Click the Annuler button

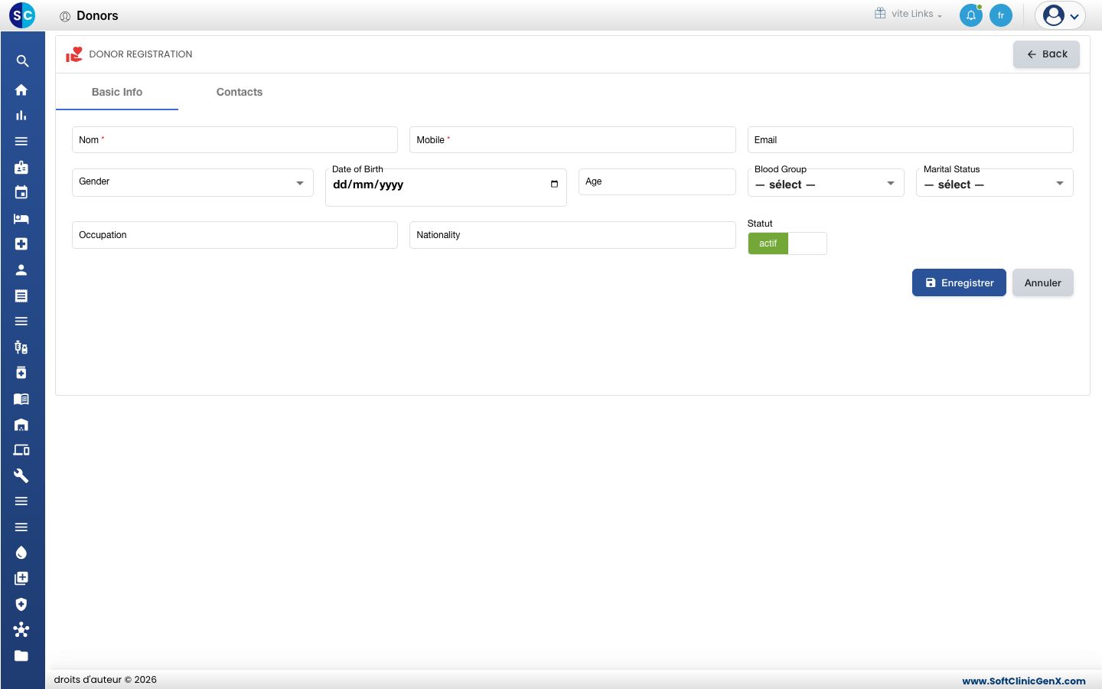click(x=1042, y=282)
